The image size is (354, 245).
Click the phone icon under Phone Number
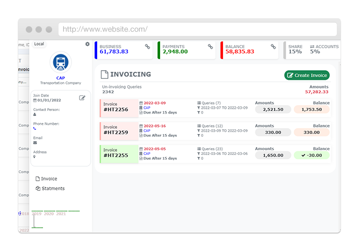[35, 129]
